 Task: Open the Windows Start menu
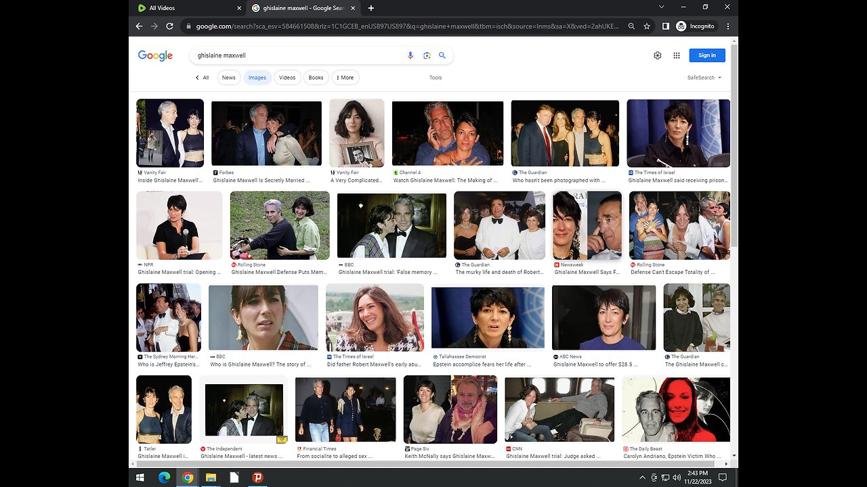click(140, 478)
